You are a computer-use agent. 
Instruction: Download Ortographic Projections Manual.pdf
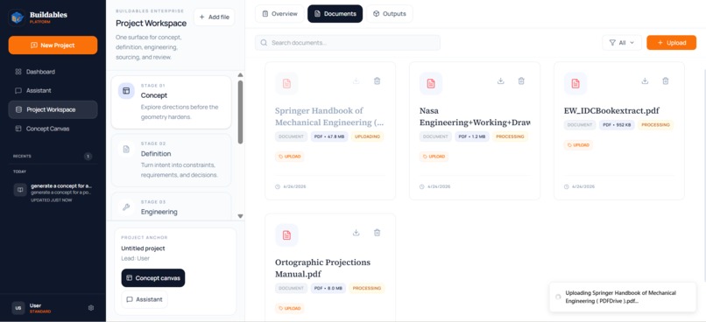coord(357,233)
